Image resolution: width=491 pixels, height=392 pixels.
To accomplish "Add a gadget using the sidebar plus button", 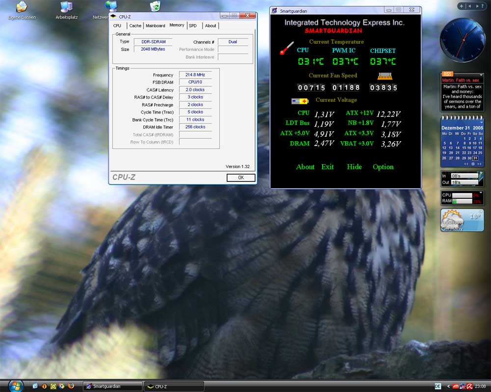I will pos(461,6).
